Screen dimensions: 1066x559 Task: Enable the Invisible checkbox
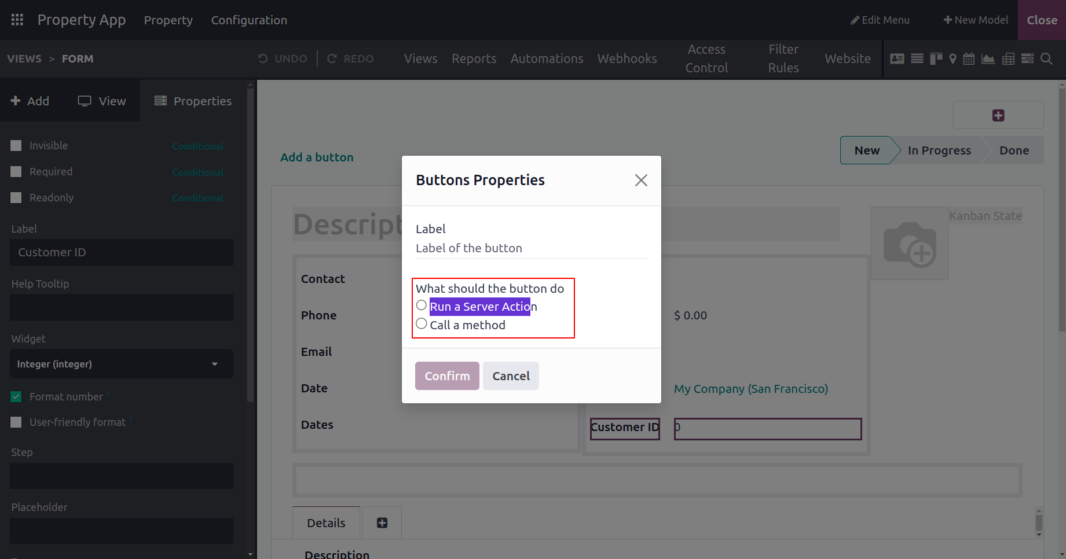(16, 146)
